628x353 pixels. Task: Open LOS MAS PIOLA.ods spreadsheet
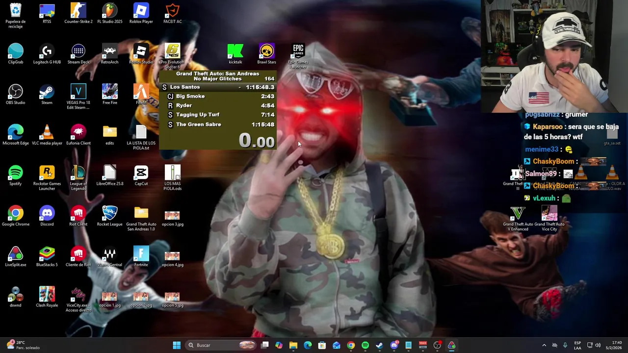(x=173, y=177)
